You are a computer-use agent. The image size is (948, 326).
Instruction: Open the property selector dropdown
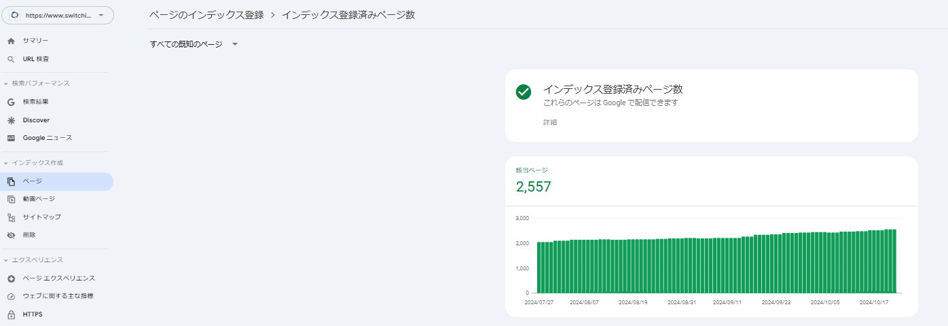58,15
